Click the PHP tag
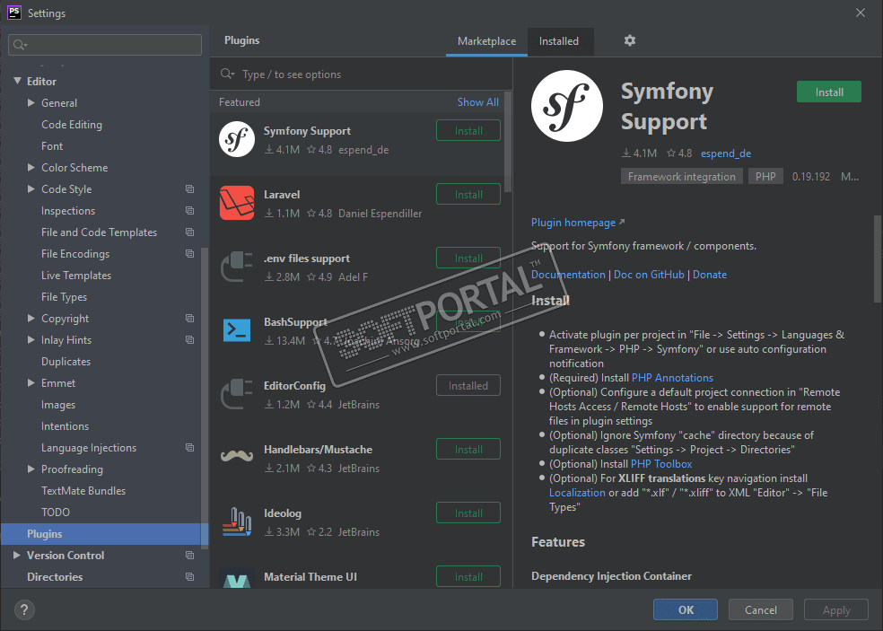 (765, 176)
